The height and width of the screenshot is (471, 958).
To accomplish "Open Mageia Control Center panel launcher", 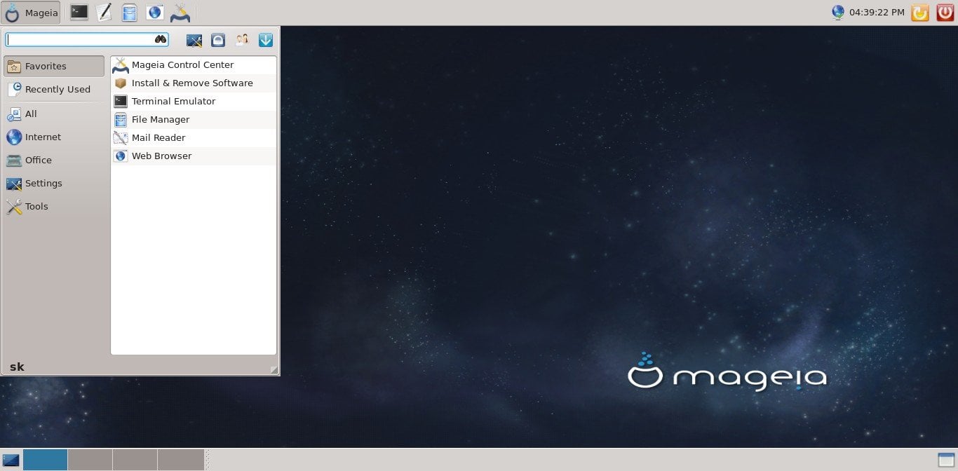I will tap(180, 12).
